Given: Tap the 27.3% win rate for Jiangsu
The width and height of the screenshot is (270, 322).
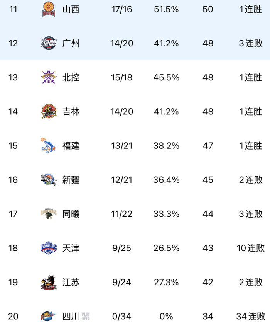Looking at the screenshot, I should 166,282.
